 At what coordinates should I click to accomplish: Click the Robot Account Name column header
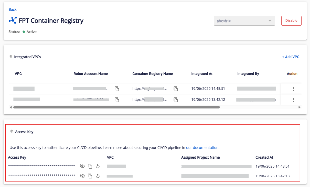pyautogui.click(x=91, y=74)
